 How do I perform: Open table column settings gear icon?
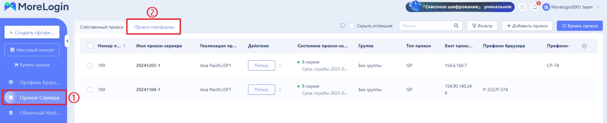point(584,46)
